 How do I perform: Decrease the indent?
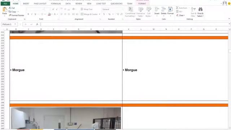pos(73,14)
